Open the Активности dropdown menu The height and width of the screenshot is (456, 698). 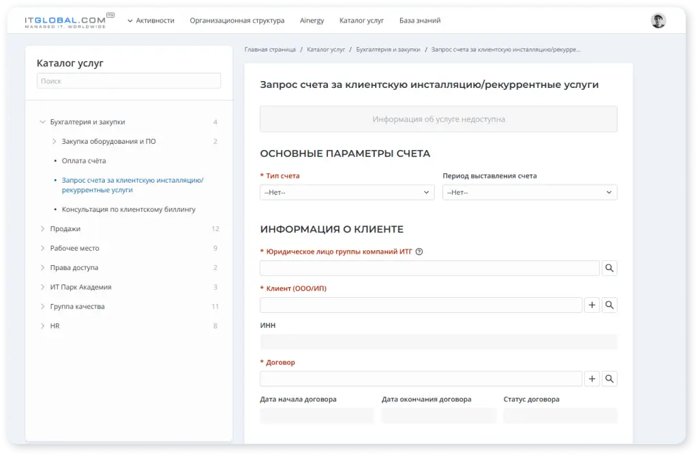pos(151,20)
